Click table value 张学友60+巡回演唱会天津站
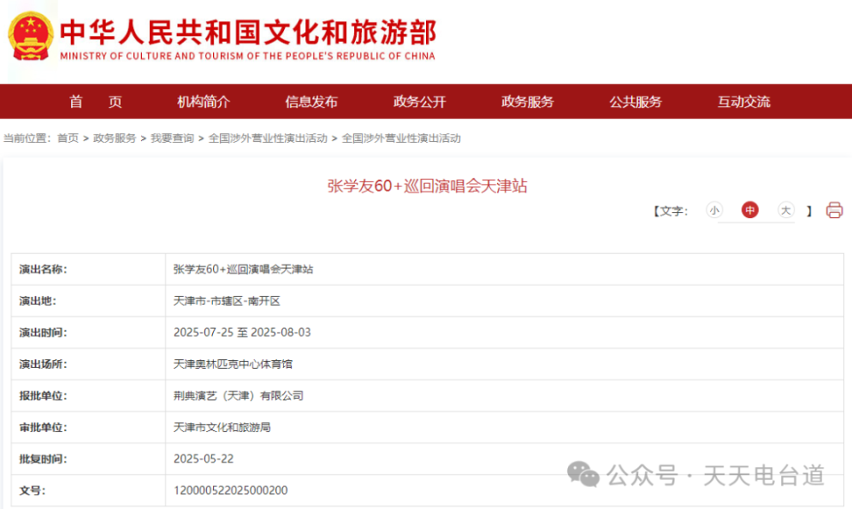 243,270
